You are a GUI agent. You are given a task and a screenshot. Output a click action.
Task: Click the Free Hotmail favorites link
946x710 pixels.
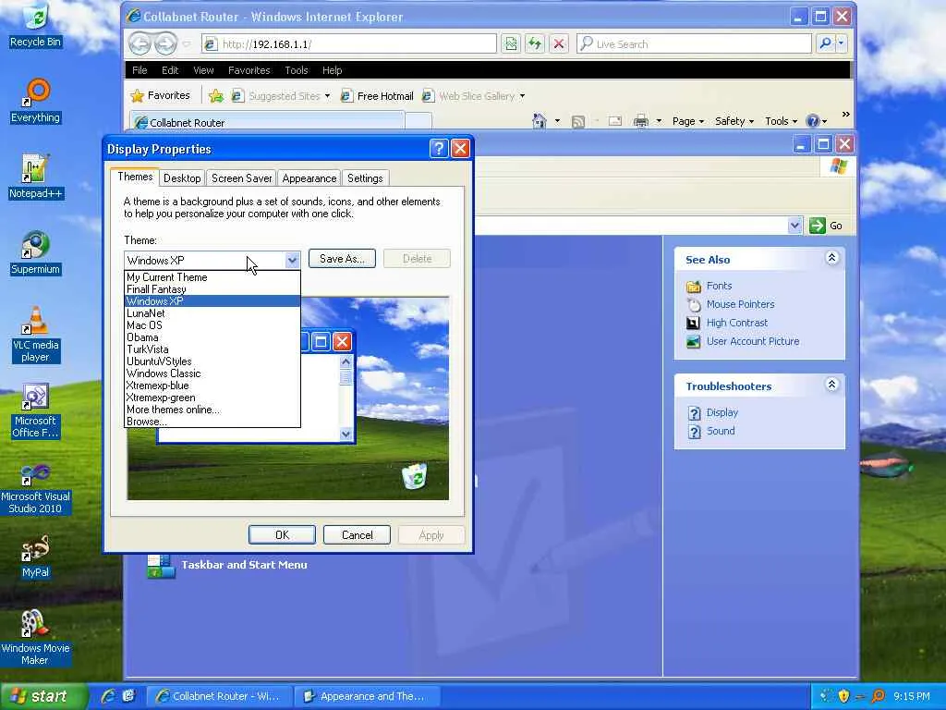(x=378, y=96)
